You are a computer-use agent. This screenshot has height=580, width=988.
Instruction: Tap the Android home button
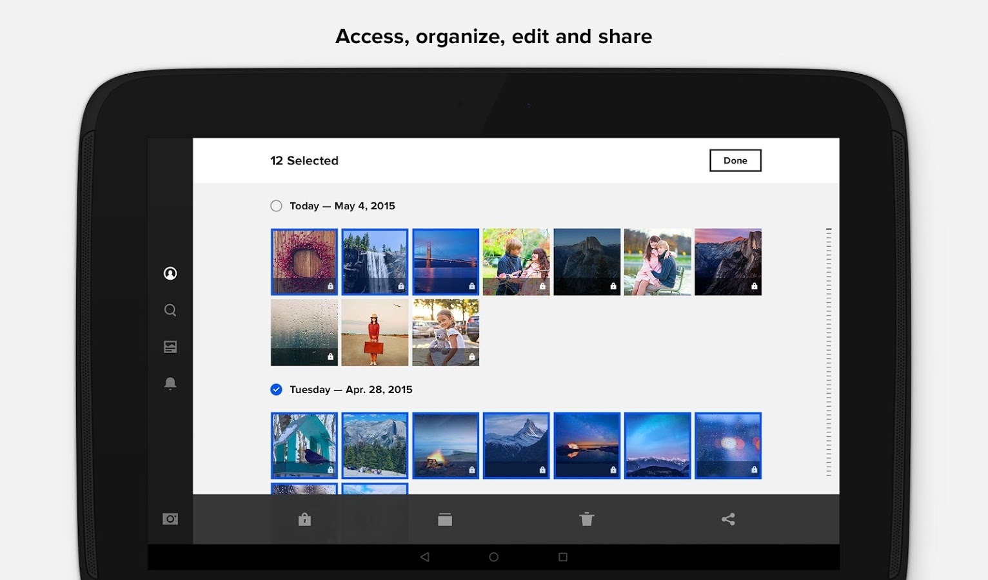pyautogui.click(x=493, y=556)
